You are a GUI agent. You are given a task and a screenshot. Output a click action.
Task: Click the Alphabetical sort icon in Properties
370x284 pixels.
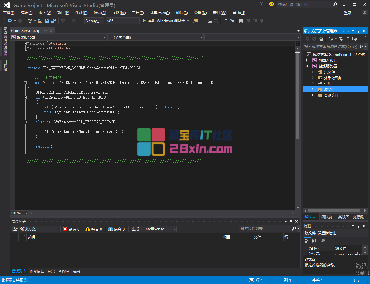pos(314,241)
